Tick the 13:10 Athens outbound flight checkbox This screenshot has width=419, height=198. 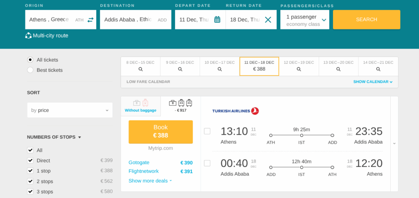(207, 131)
